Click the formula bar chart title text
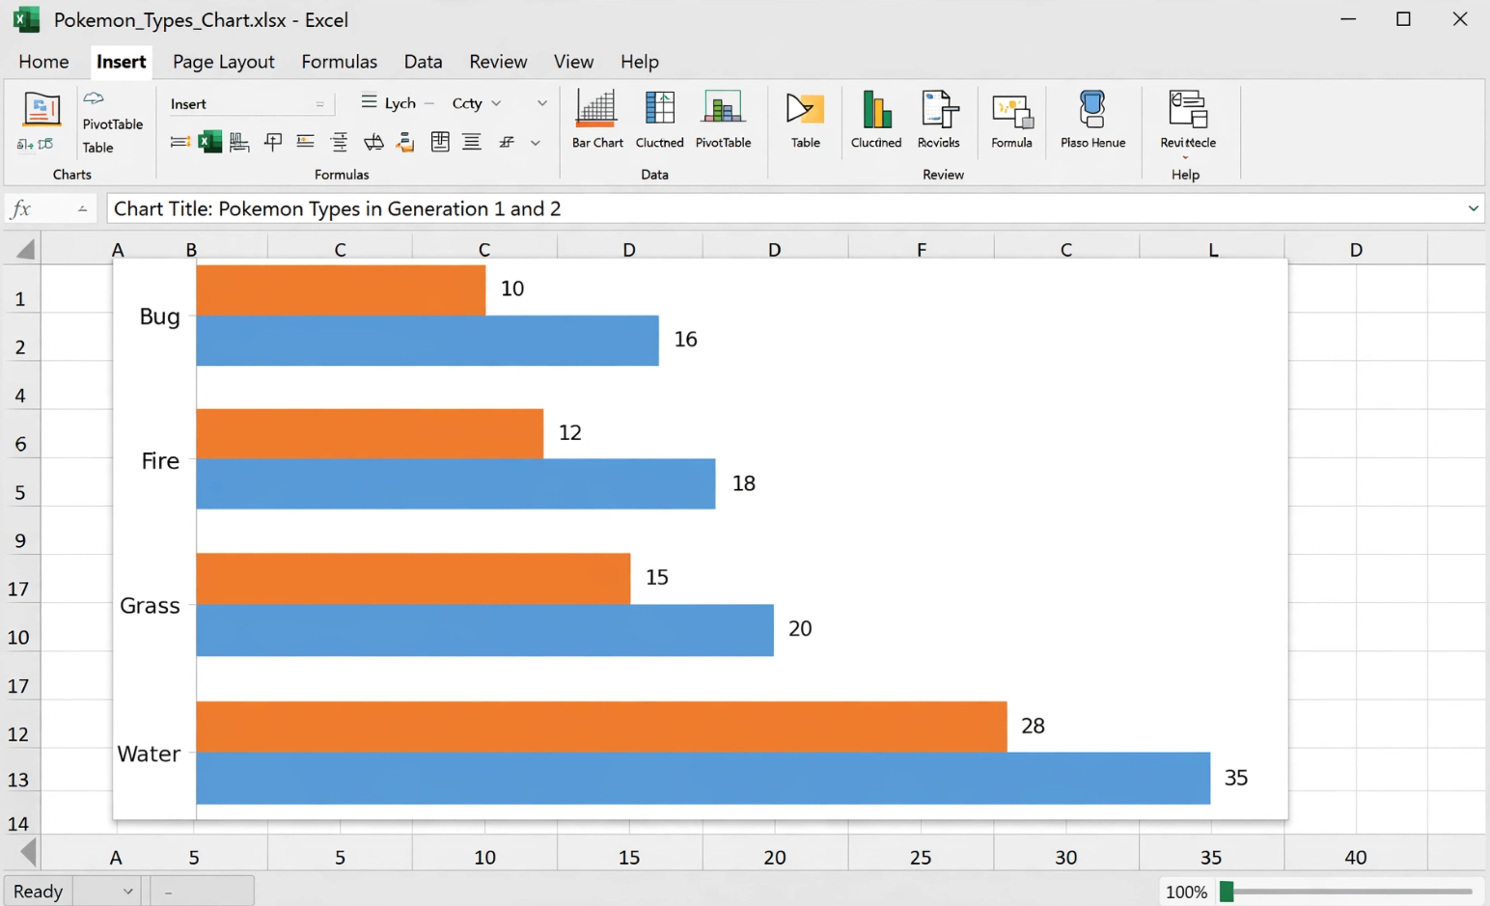1490x906 pixels. point(338,208)
